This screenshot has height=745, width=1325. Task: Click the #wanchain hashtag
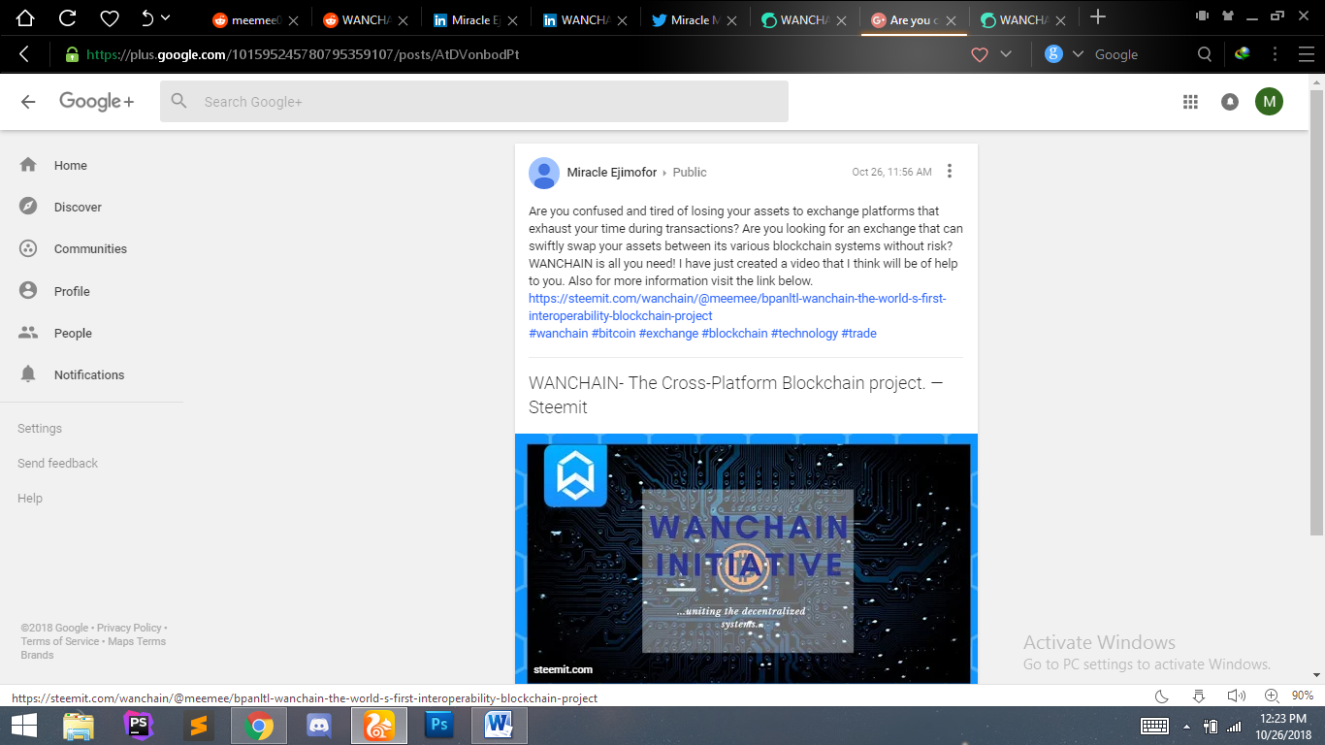[x=559, y=333]
